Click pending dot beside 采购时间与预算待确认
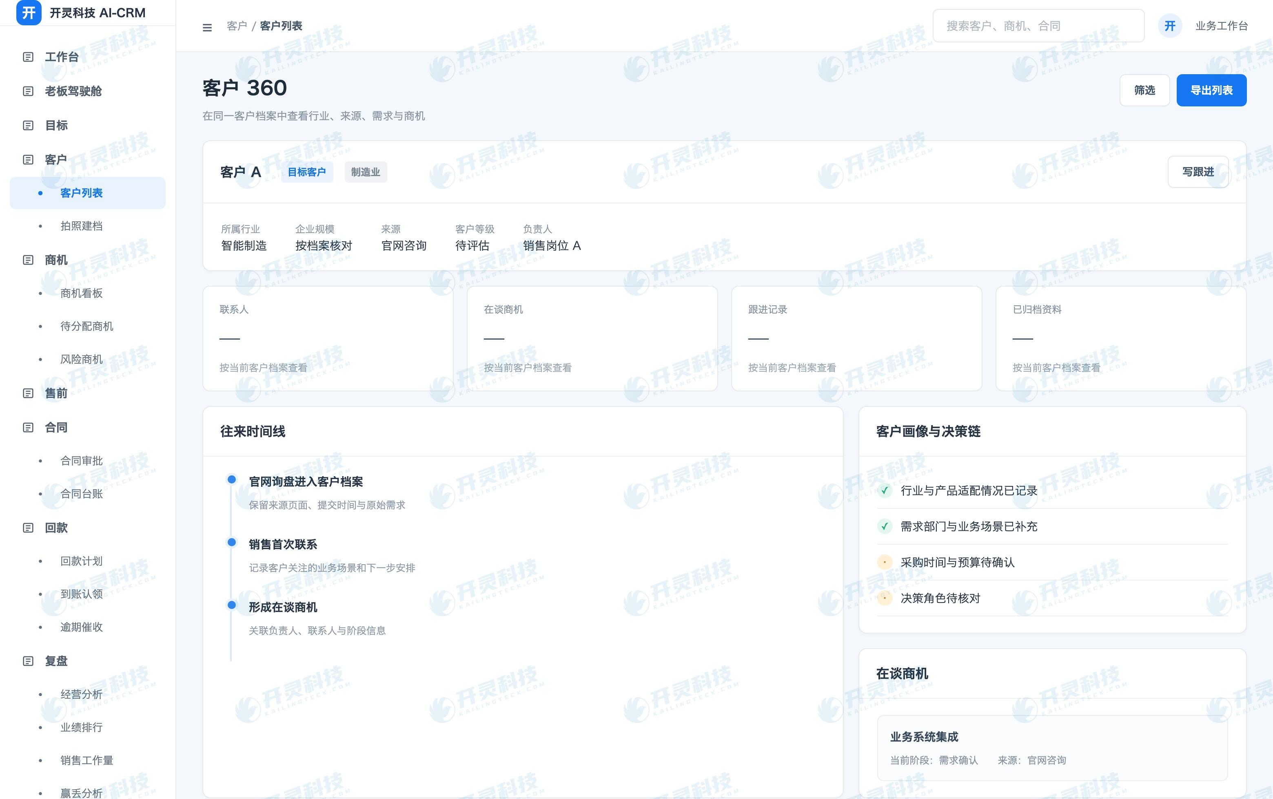Image resolution: width=1273 pixels, height=799 pixels. tap(885, 563)
